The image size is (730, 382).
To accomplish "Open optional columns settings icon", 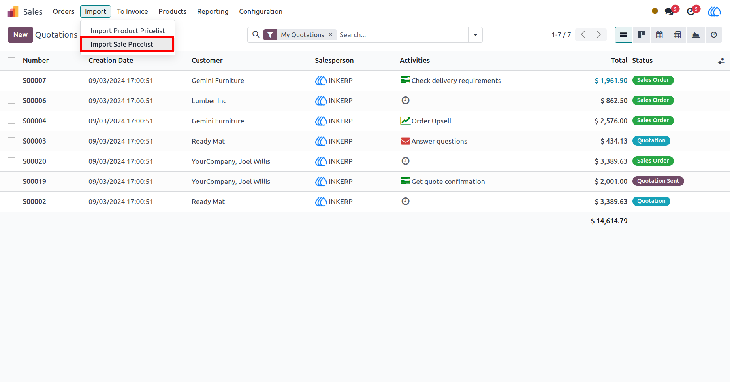I will 721,61.
